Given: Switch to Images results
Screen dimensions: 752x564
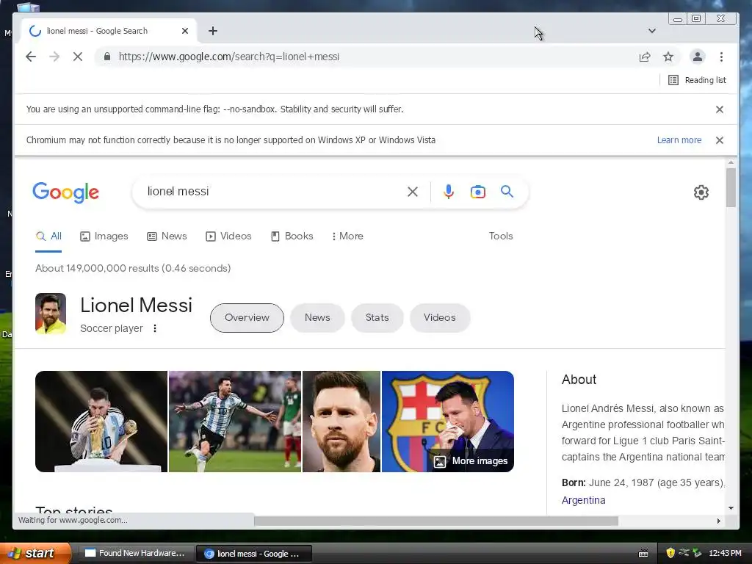Looking at the screenshot, I should pyautogui.click(x=104, y=236).
